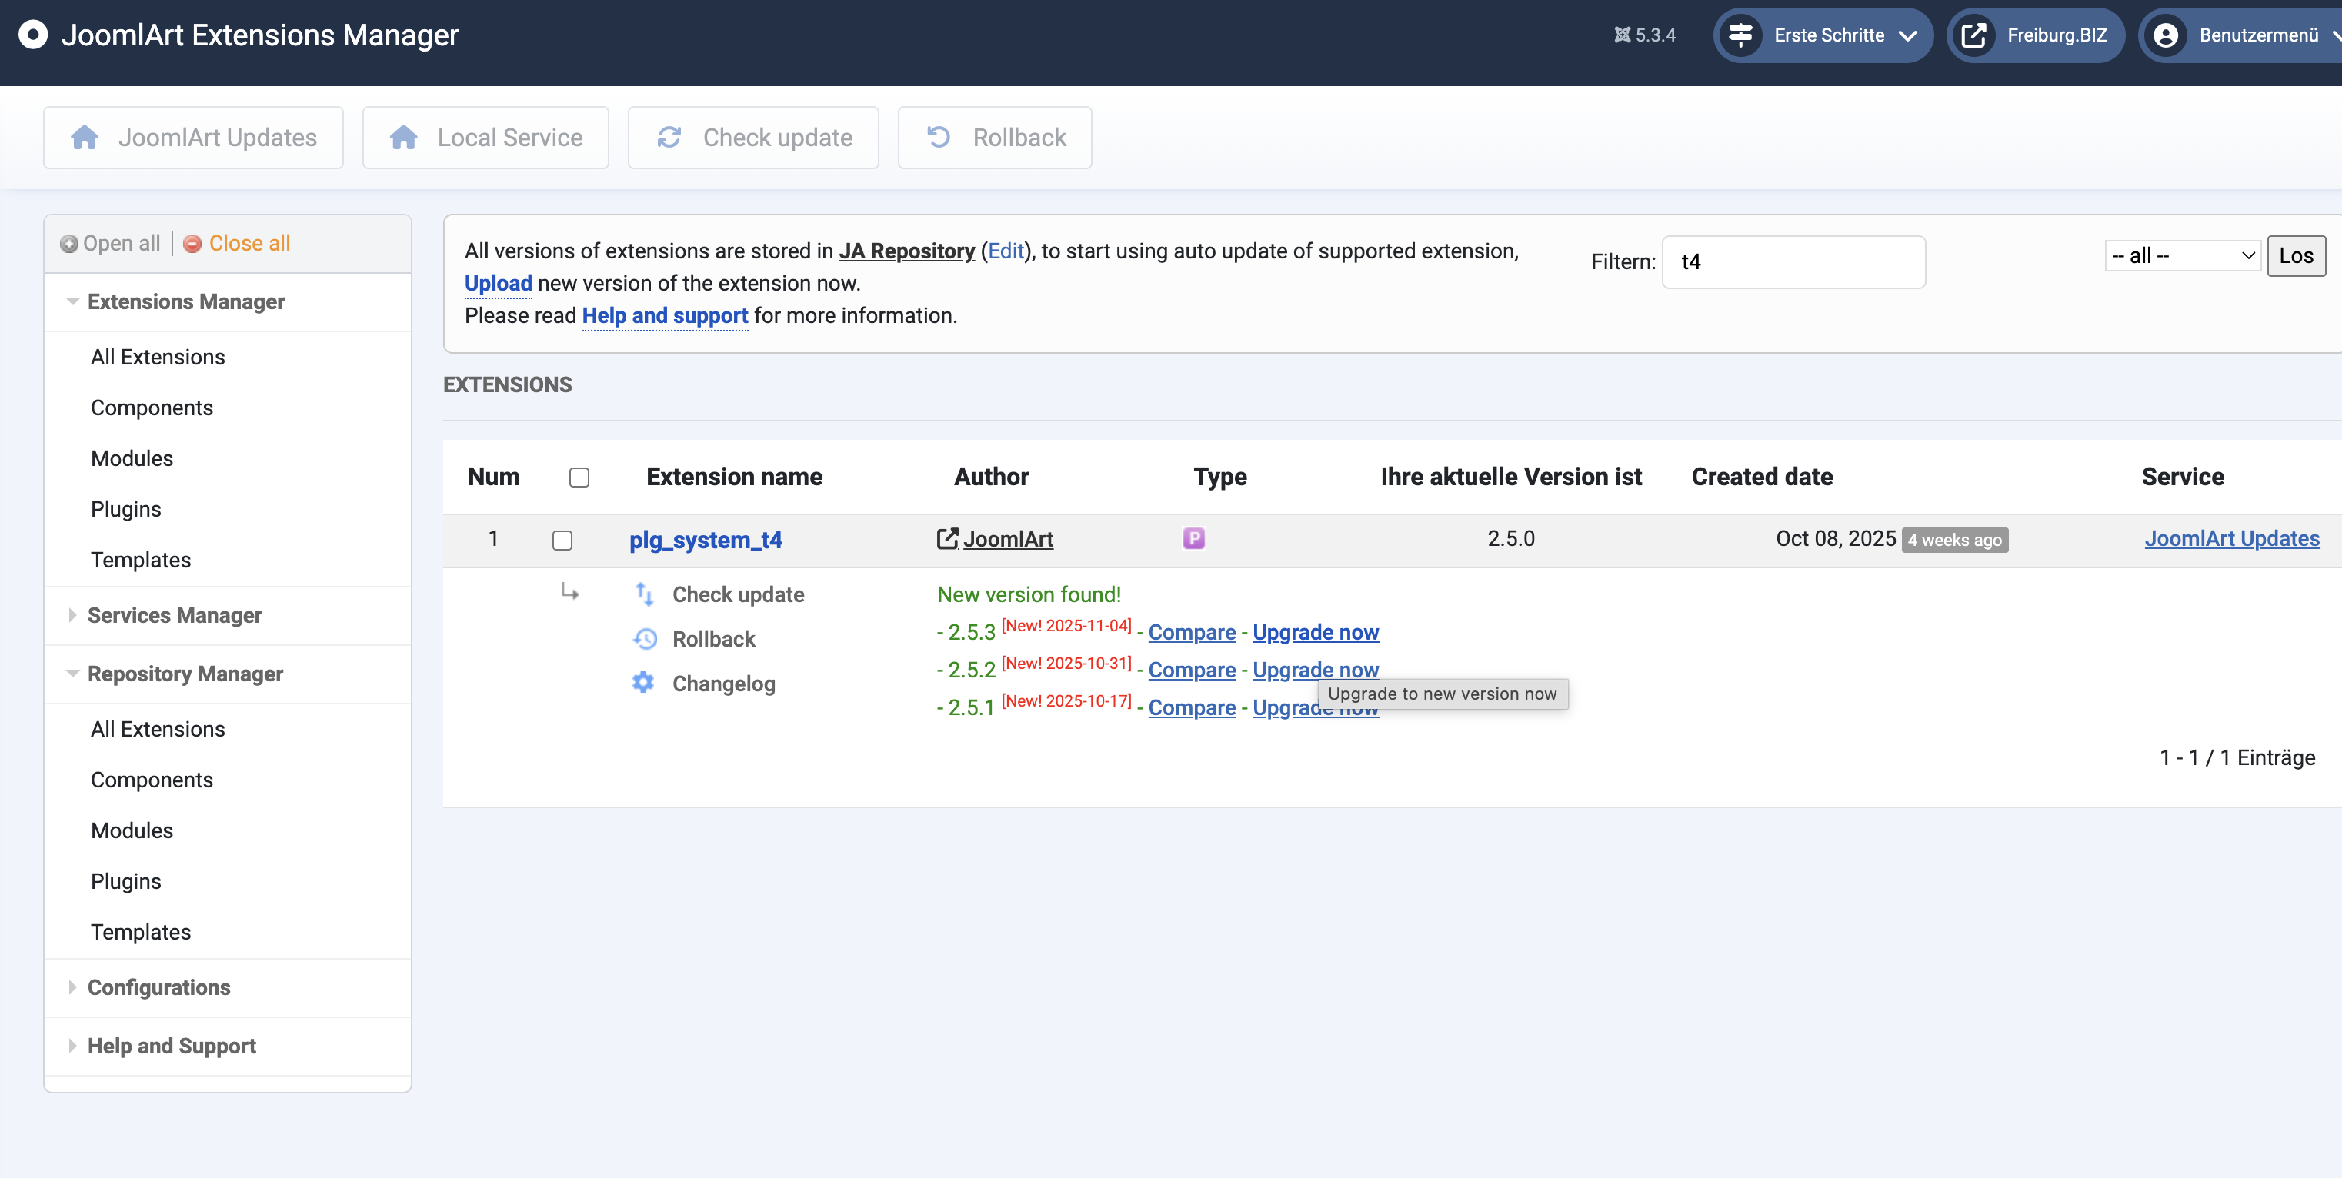This screenshot has height=1178, width=2342.
Task: Check the plg_system_t4 row checkbox
Action: [562, 540]
